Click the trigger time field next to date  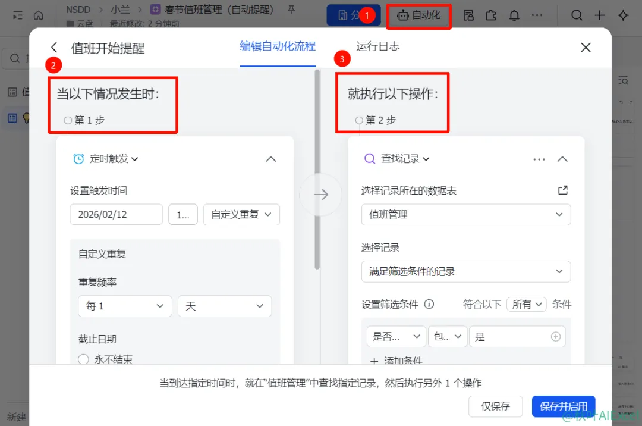click(183, 214)
